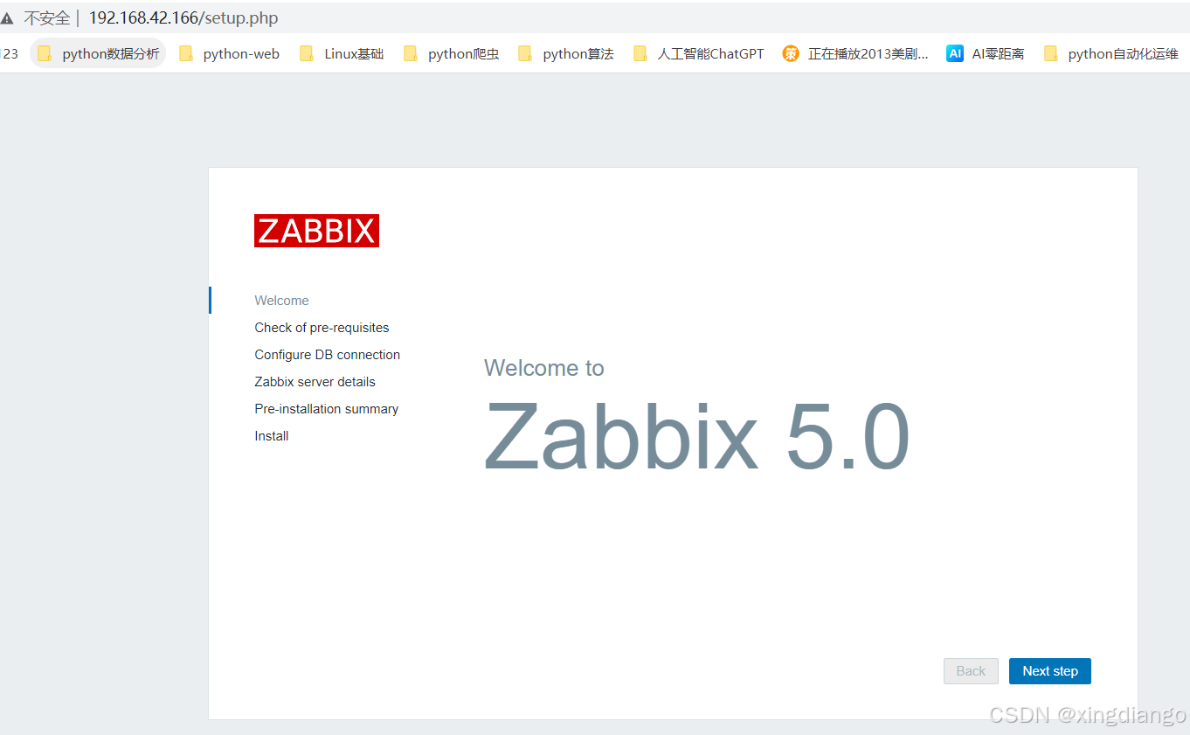Image resolution: width=1190 pixels, height=735 pixels.
Task: Open the AI零距离 bookmark
Action: pos(986,53)
